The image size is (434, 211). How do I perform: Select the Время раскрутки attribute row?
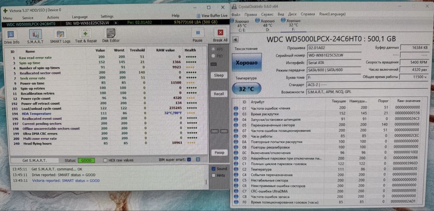coord(328,114)
